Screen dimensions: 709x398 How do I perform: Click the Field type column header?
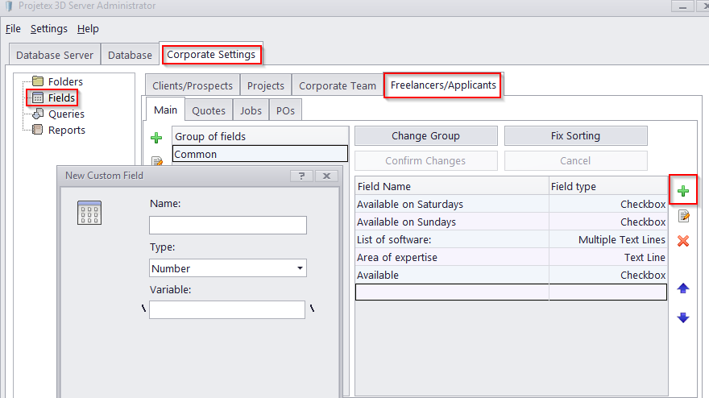click(x=608, y=186)
